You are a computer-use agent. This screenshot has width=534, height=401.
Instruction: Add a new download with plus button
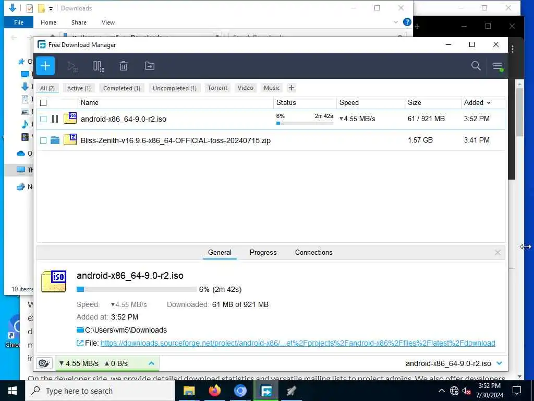(45, 66)
